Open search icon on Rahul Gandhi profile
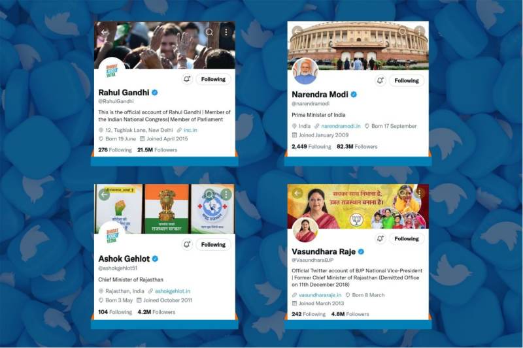 coord(209,32)
